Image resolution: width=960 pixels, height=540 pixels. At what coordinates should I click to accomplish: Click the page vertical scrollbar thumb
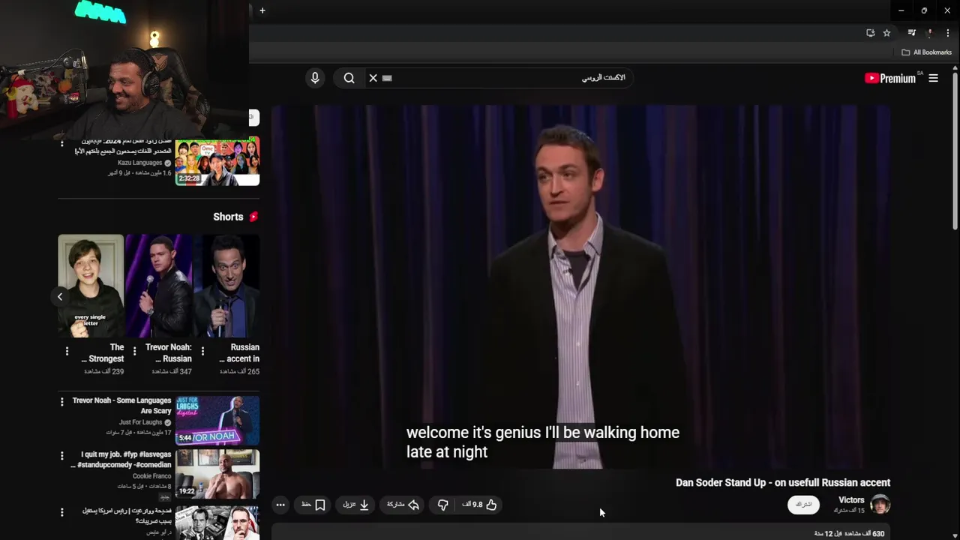(955, 151)
